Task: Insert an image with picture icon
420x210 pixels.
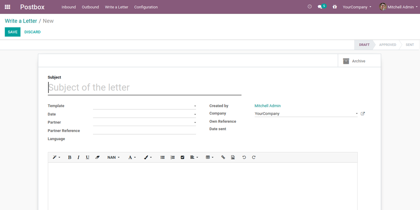Action: pyautogui.click(x=233, y=157)
